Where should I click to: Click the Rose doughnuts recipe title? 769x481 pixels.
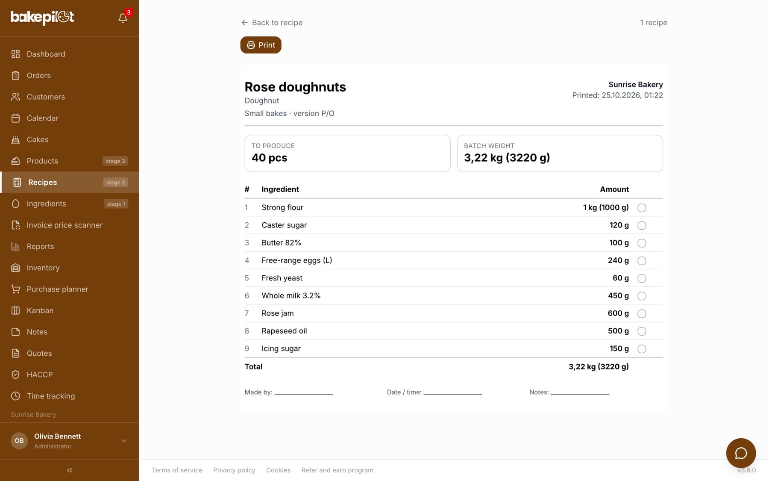[295, 87]
